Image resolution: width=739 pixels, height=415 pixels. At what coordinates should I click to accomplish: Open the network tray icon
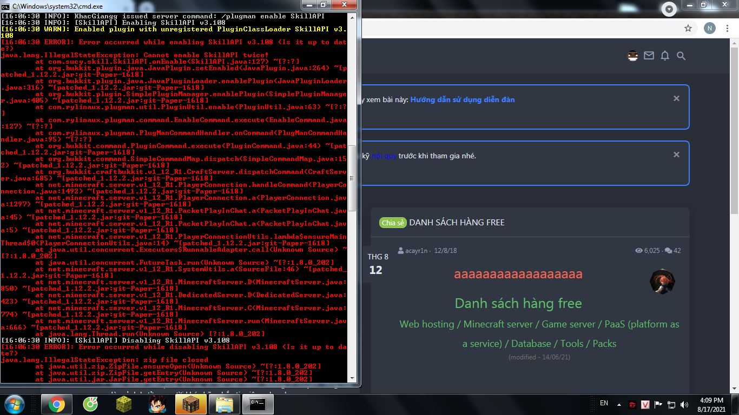671,404
